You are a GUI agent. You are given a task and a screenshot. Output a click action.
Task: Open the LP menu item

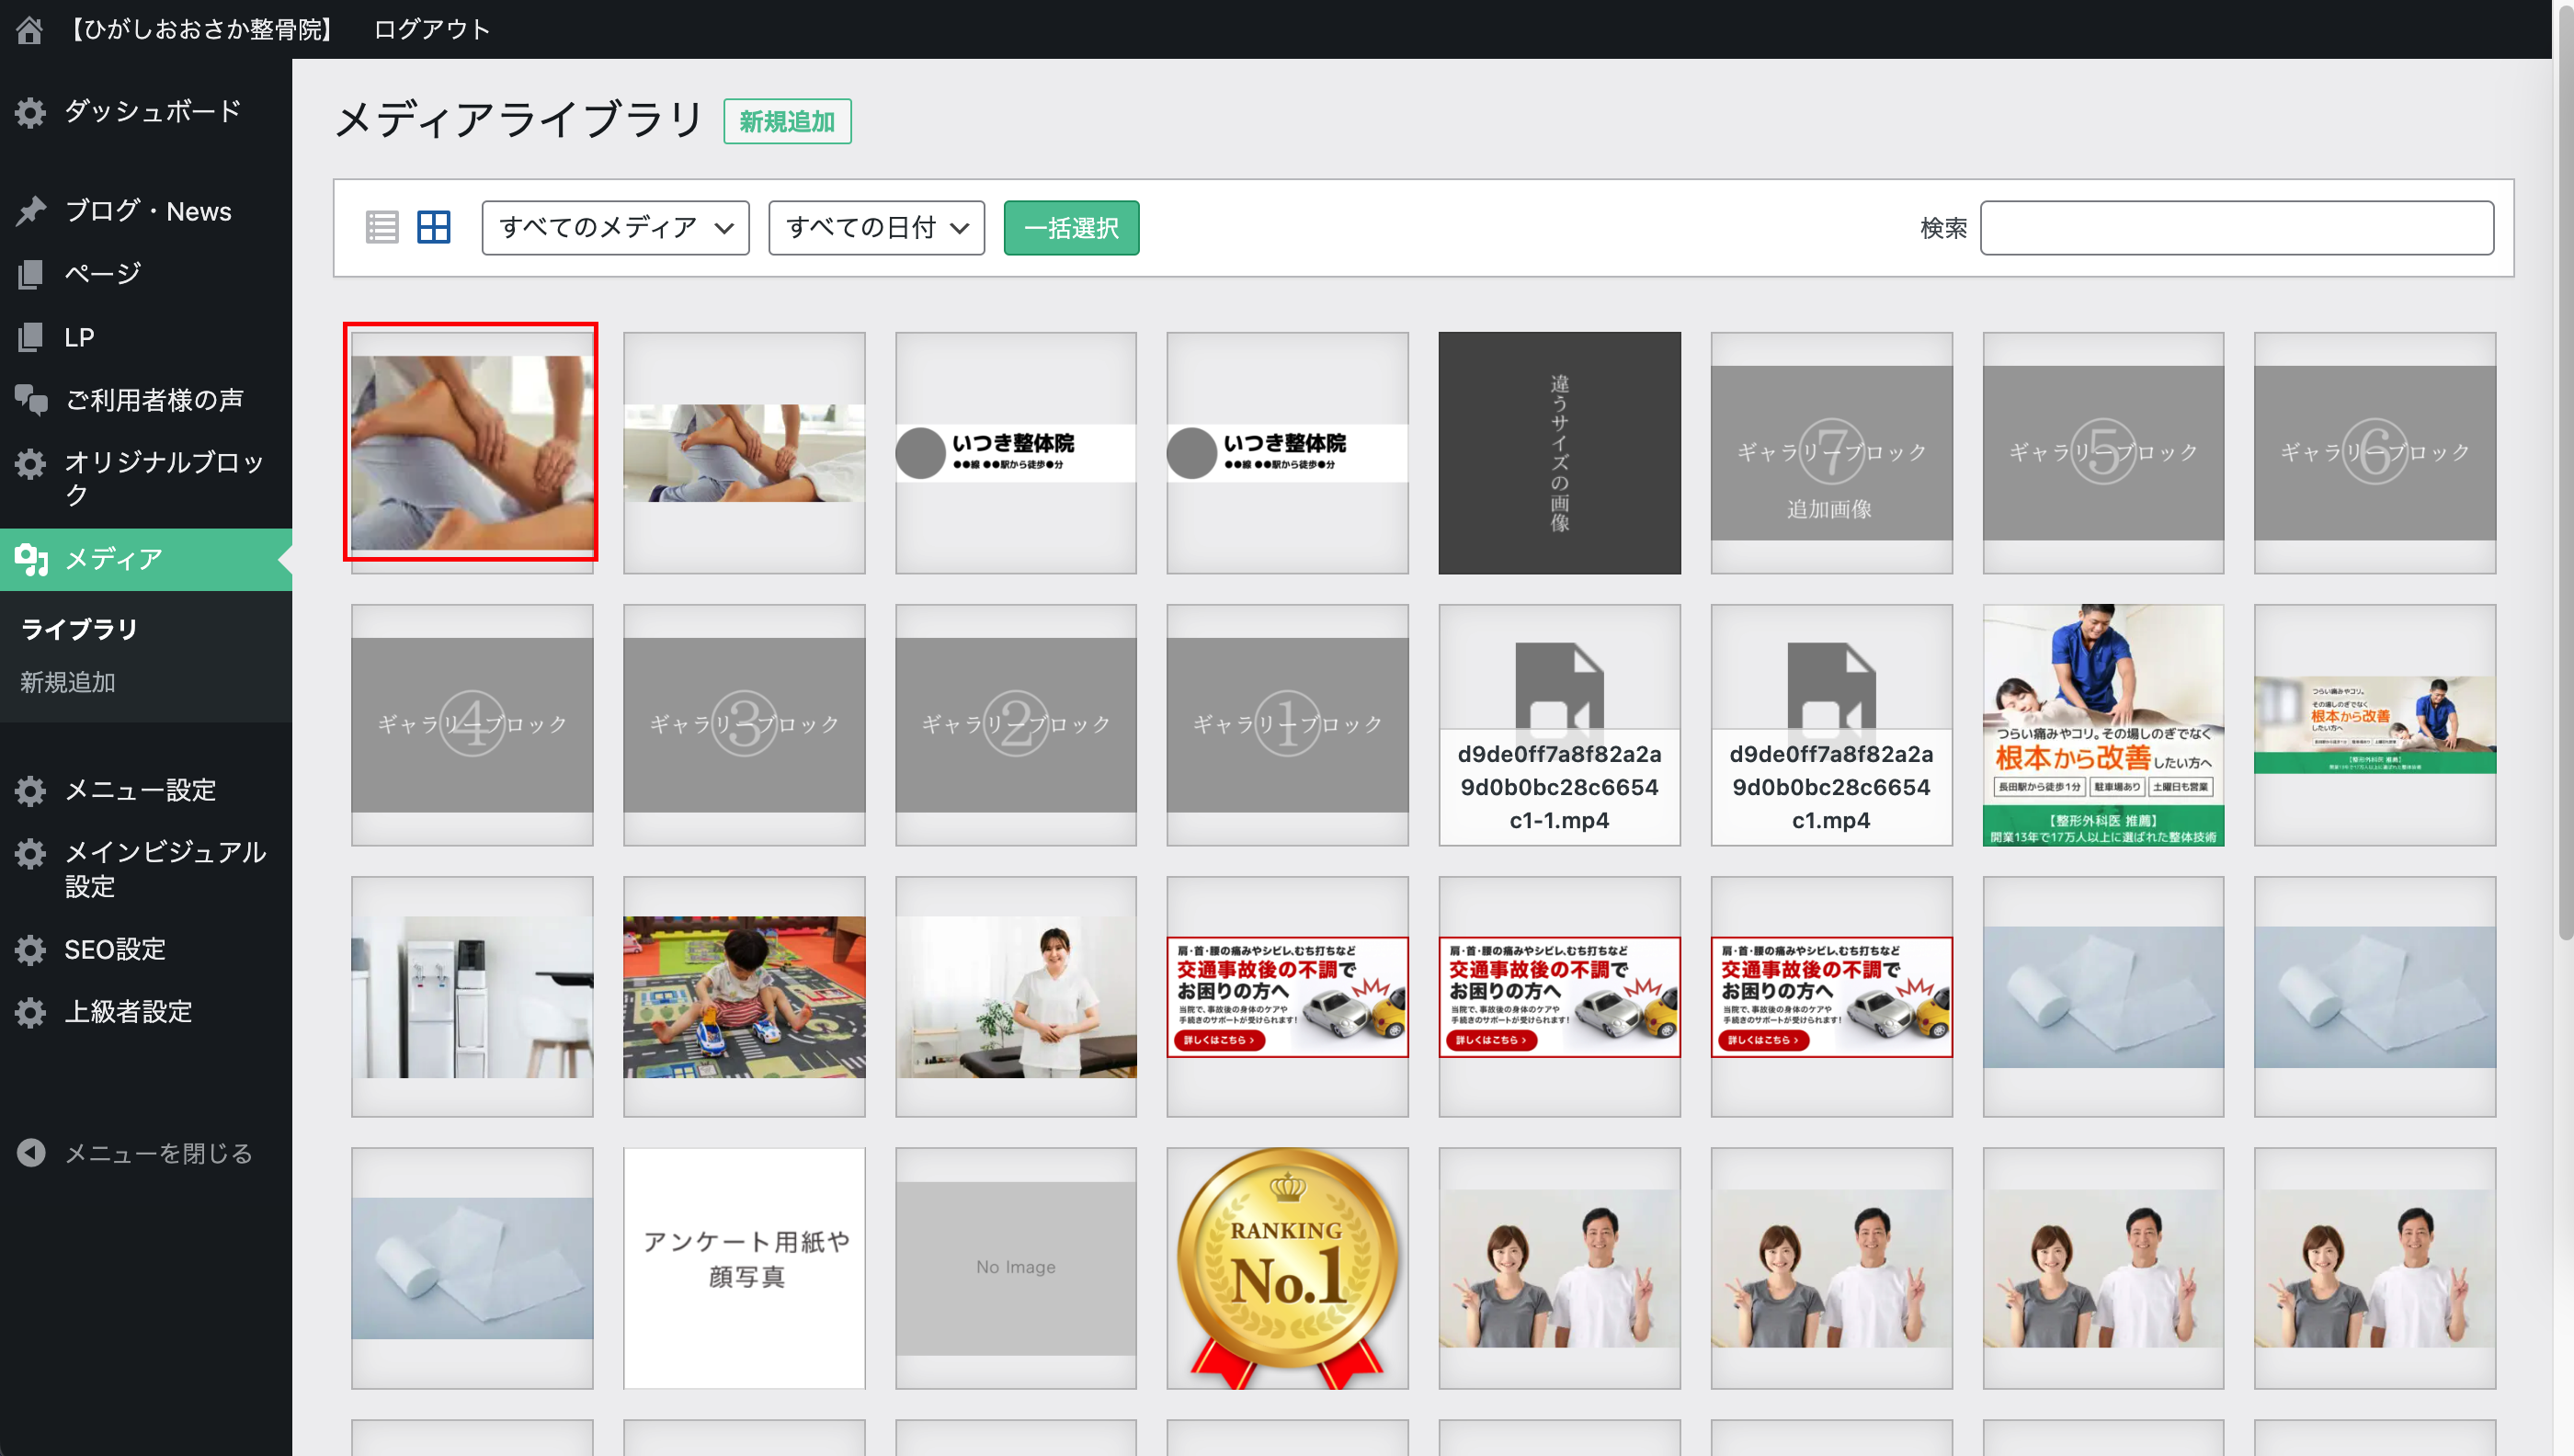79,337
